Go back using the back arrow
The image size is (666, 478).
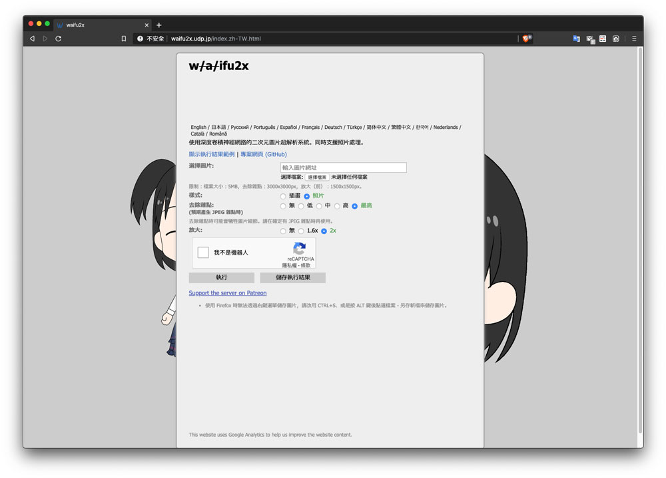point(32,39)
